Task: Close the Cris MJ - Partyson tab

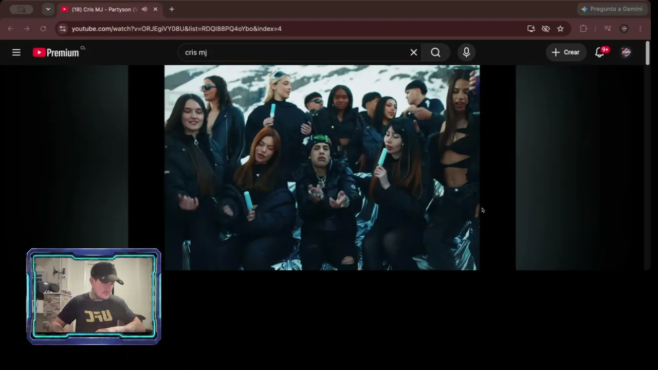Action: click(155, 9)
